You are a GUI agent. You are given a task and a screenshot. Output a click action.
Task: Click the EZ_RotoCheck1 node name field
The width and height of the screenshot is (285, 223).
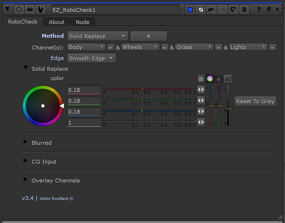coord(115,9)
